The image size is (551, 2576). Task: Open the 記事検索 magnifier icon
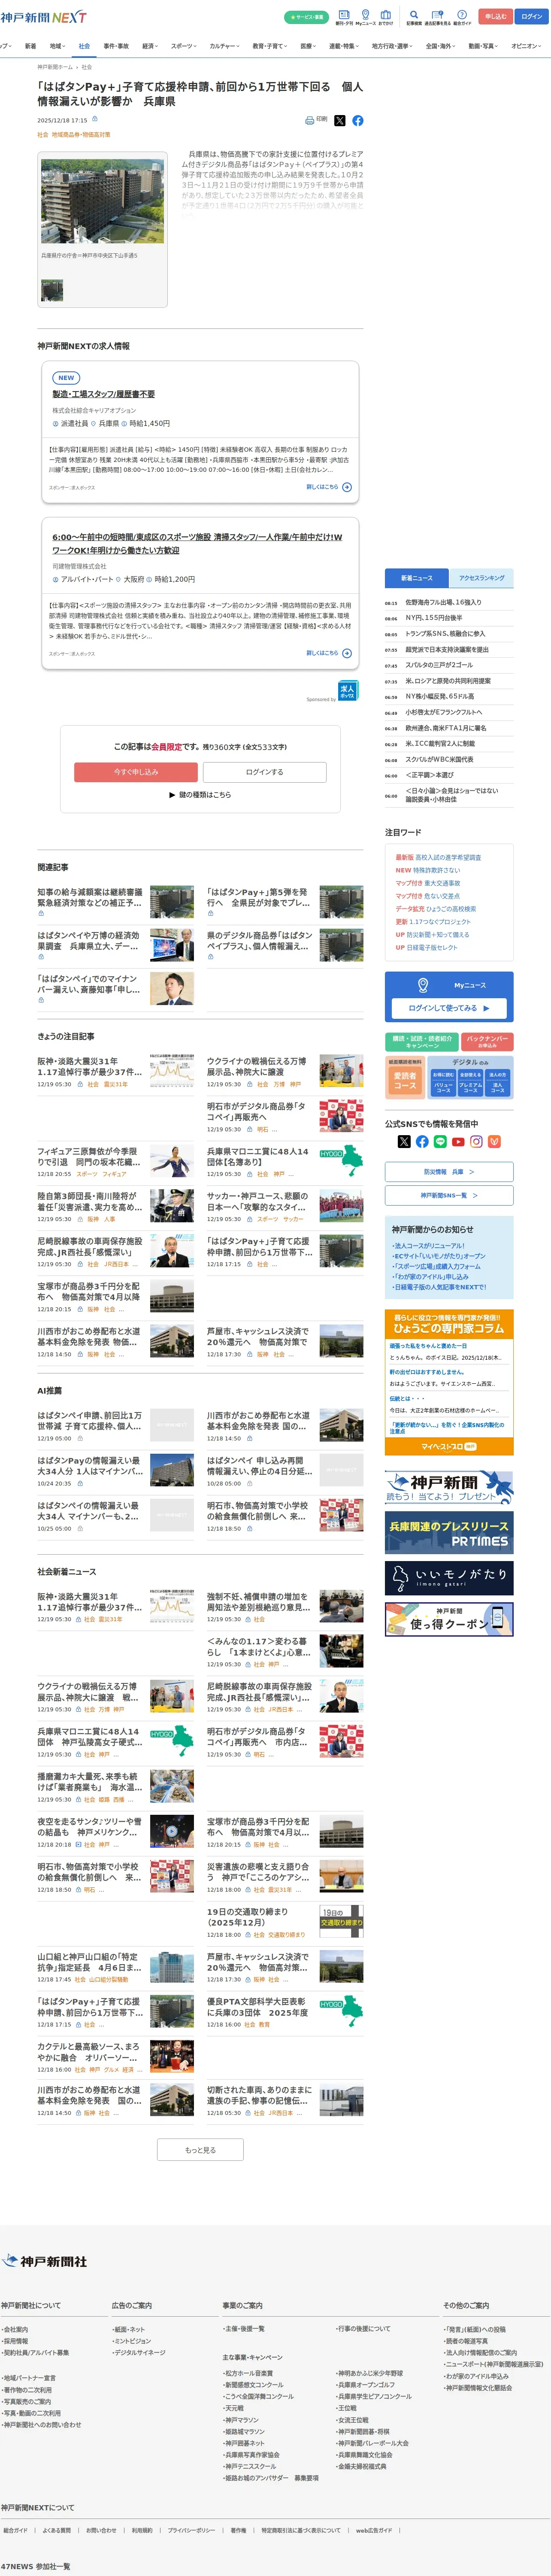pyautogui.click(x=414, y=17)
